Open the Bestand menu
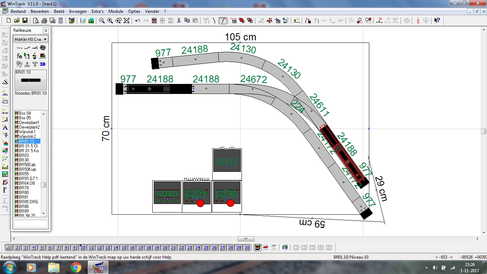The width and height of the screenshot is (487, 274). click(x=18, y=11)
